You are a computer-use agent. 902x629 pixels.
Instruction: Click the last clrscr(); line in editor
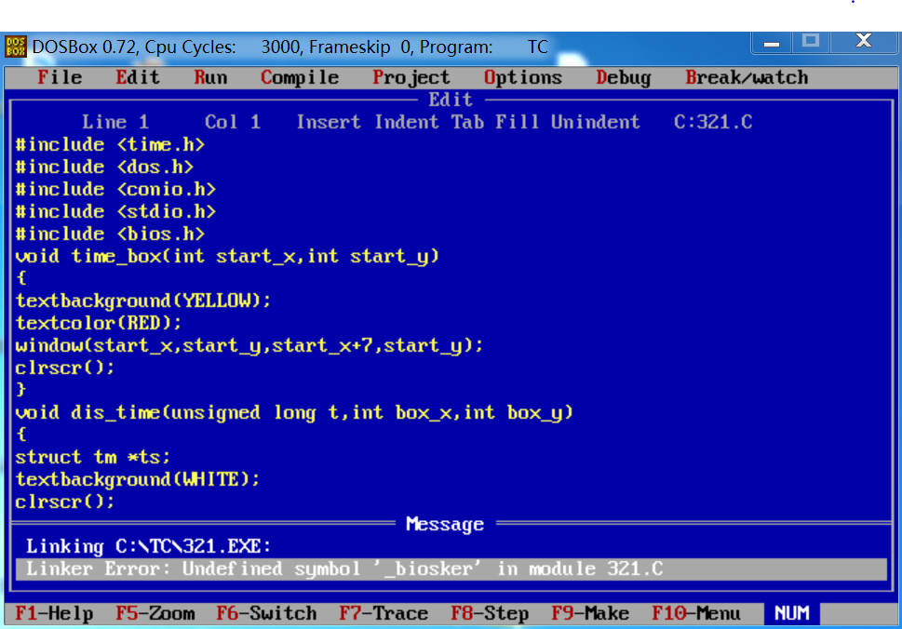coord(65,502)
